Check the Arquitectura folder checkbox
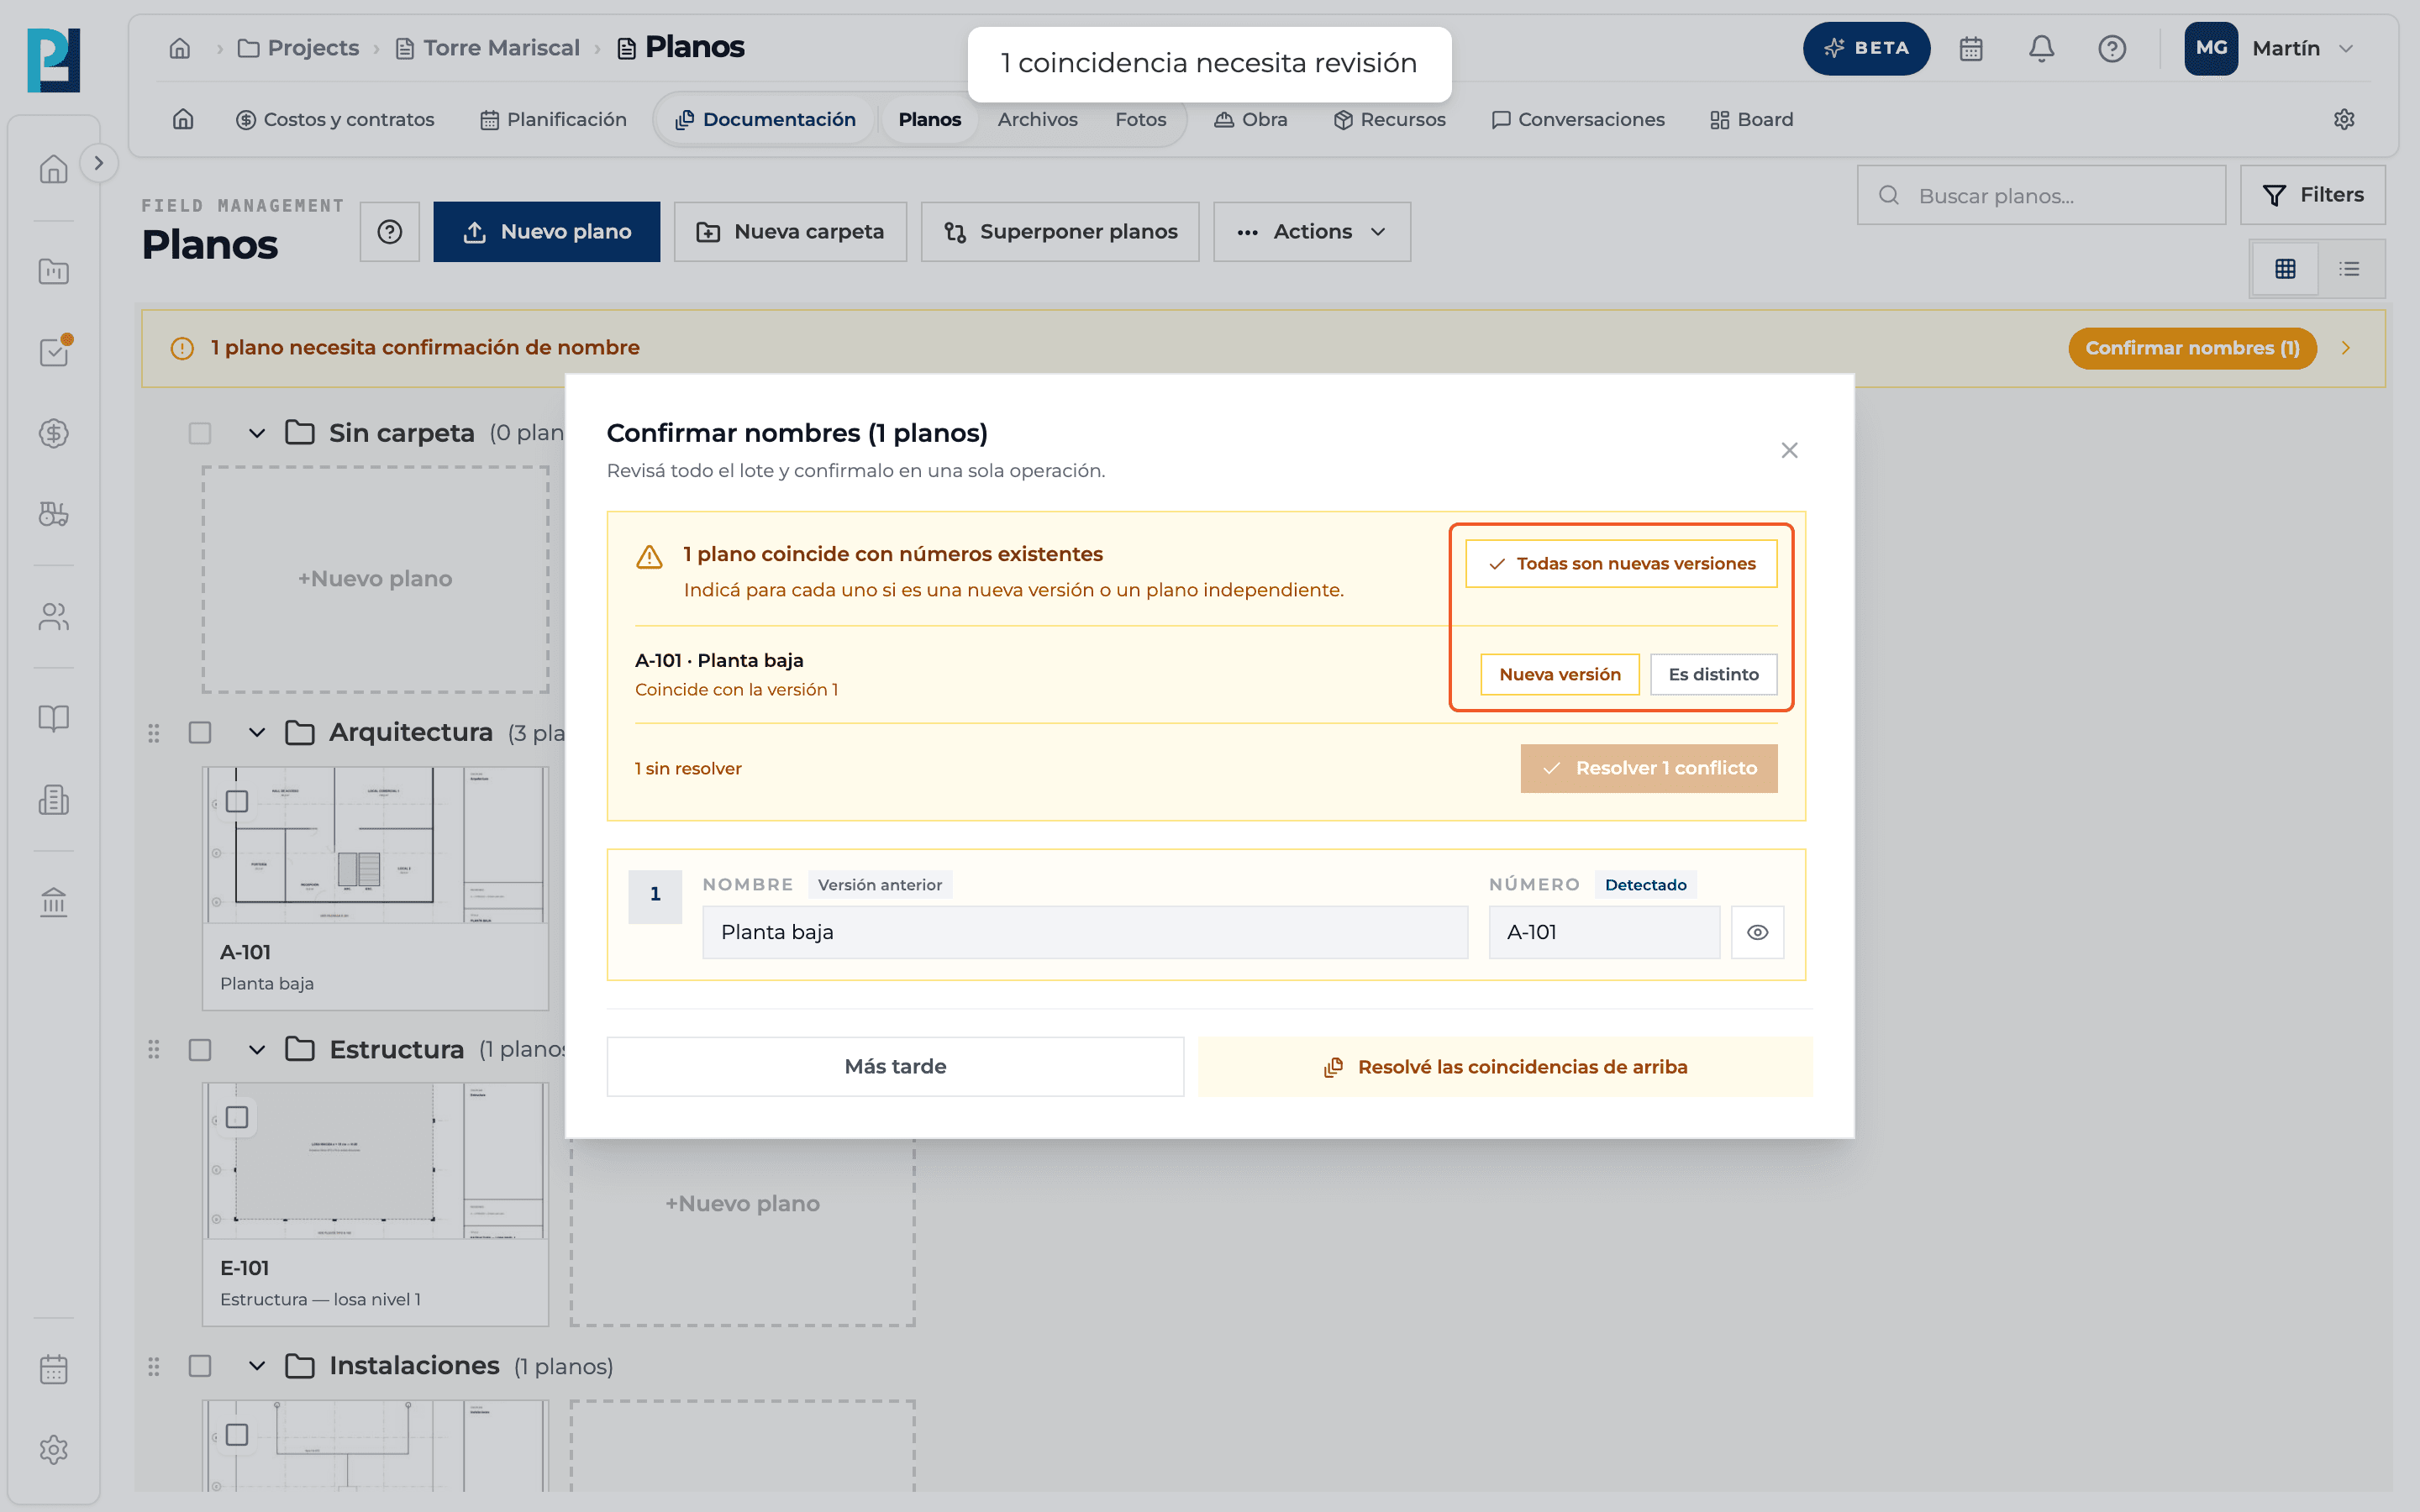The image size is (2420, 1512). pos(200,733)
